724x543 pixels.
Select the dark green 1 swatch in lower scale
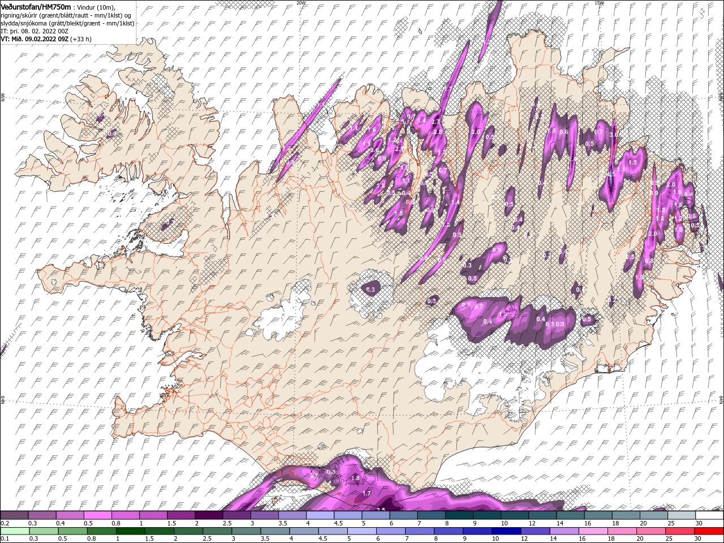(130, 531)
